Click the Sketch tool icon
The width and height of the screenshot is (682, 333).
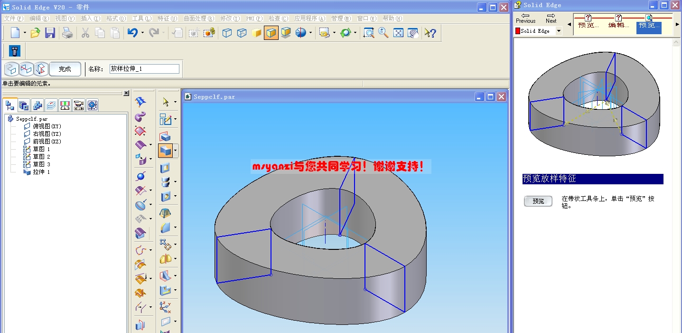[165, 119]
